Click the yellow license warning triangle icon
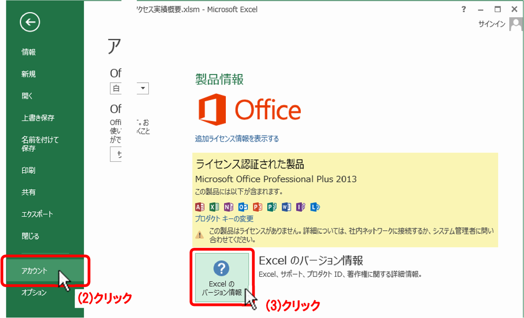 200,235
